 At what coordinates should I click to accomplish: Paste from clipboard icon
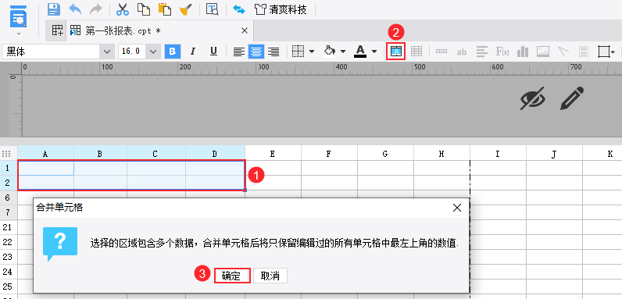[164, 9]
